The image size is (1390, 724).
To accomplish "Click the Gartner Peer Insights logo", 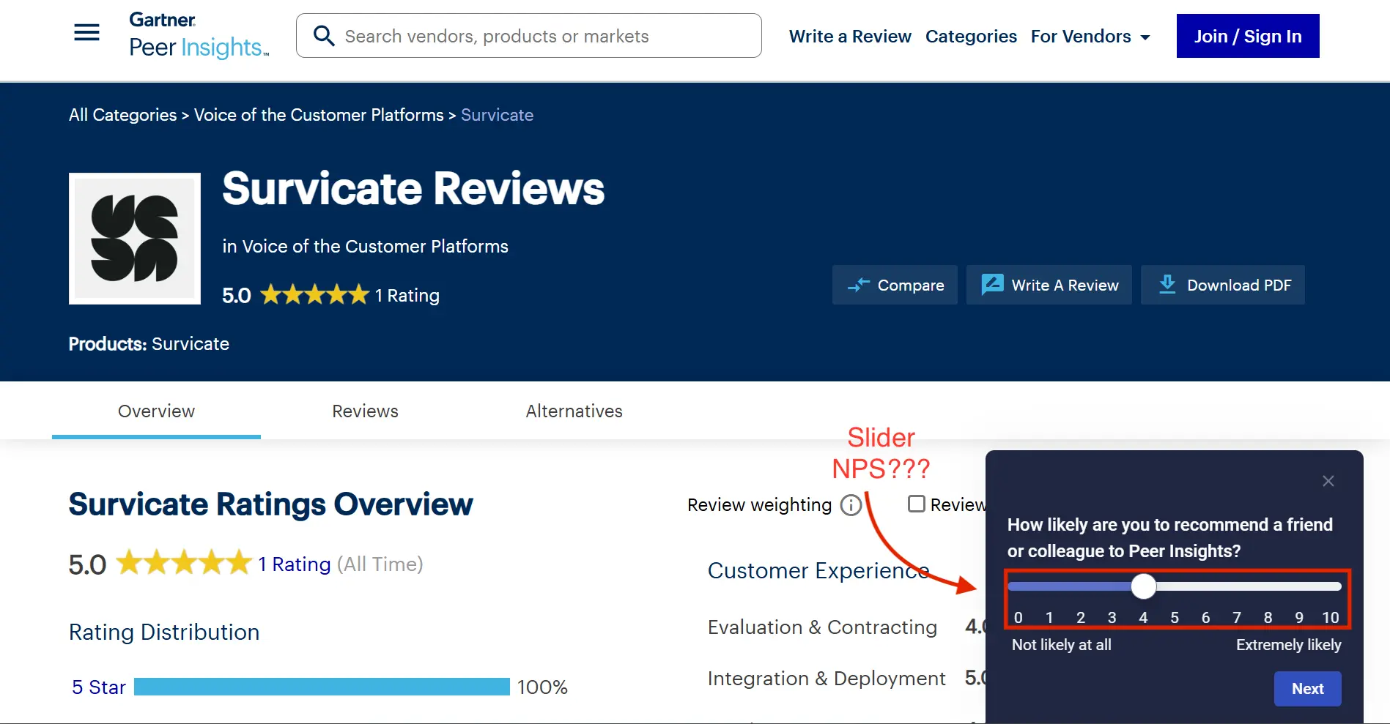I will pos(199,35).
